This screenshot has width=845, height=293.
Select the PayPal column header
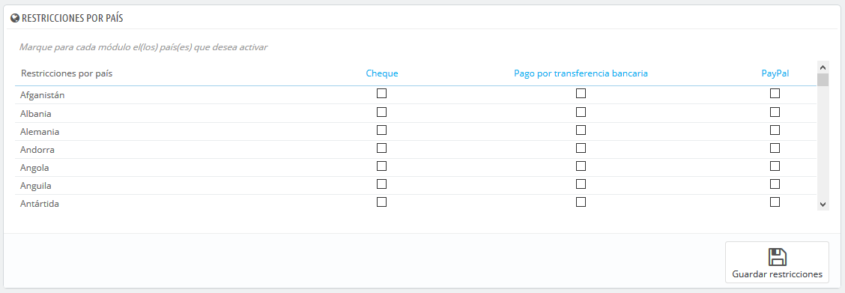[x=775, y=73]
